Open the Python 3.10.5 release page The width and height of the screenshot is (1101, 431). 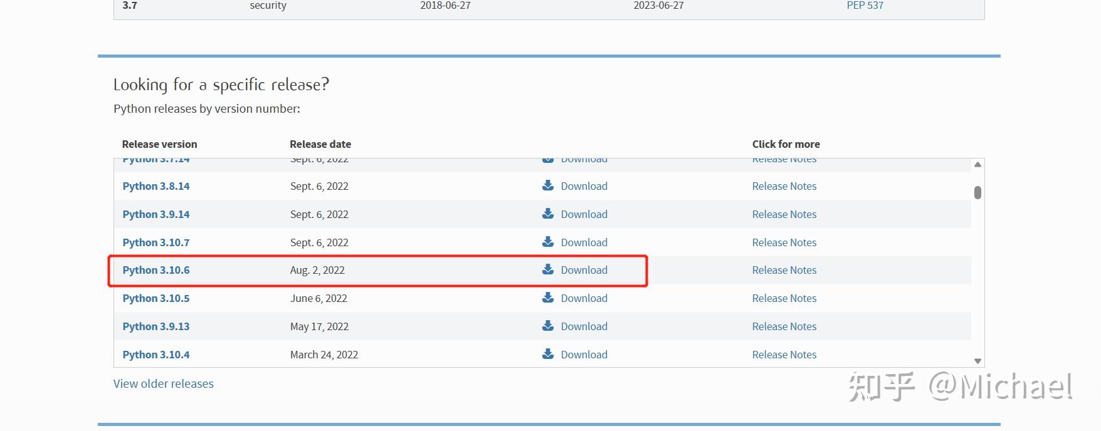156,298
